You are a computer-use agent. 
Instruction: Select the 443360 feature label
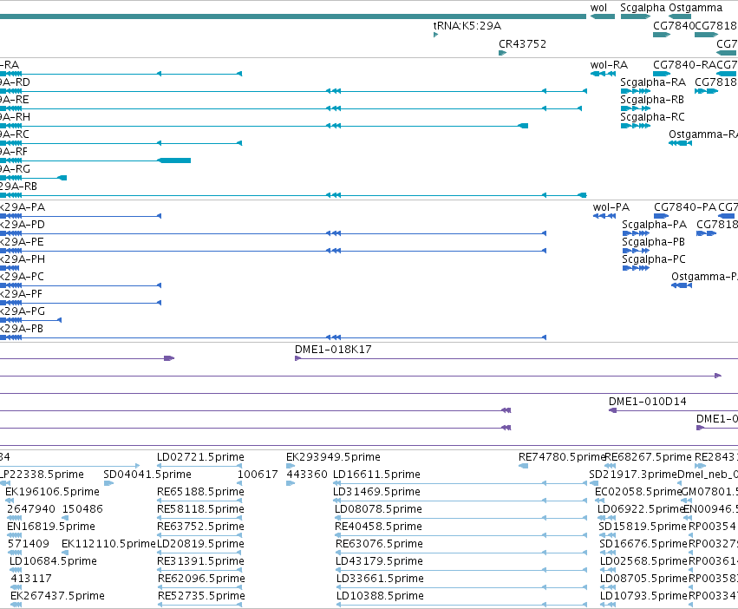point(306,475)
